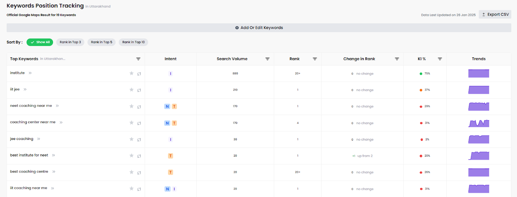Refresh rank for 'best institute for neet'
The height and width of the screenshot is (197, 517).
click(139, 156)
